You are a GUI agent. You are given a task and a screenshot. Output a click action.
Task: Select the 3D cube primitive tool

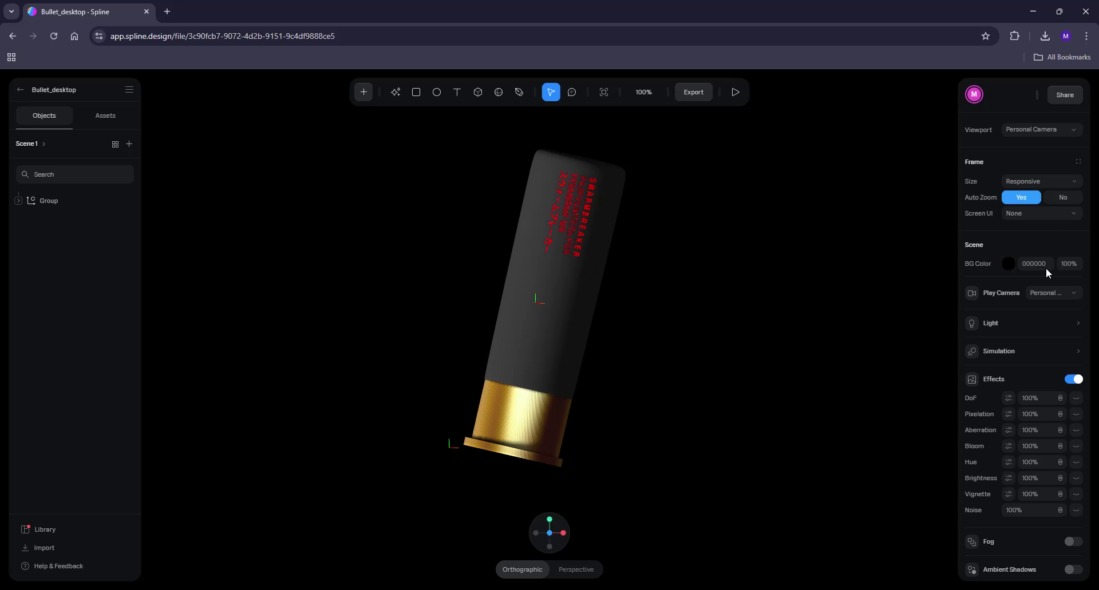[x=478, y=92]
